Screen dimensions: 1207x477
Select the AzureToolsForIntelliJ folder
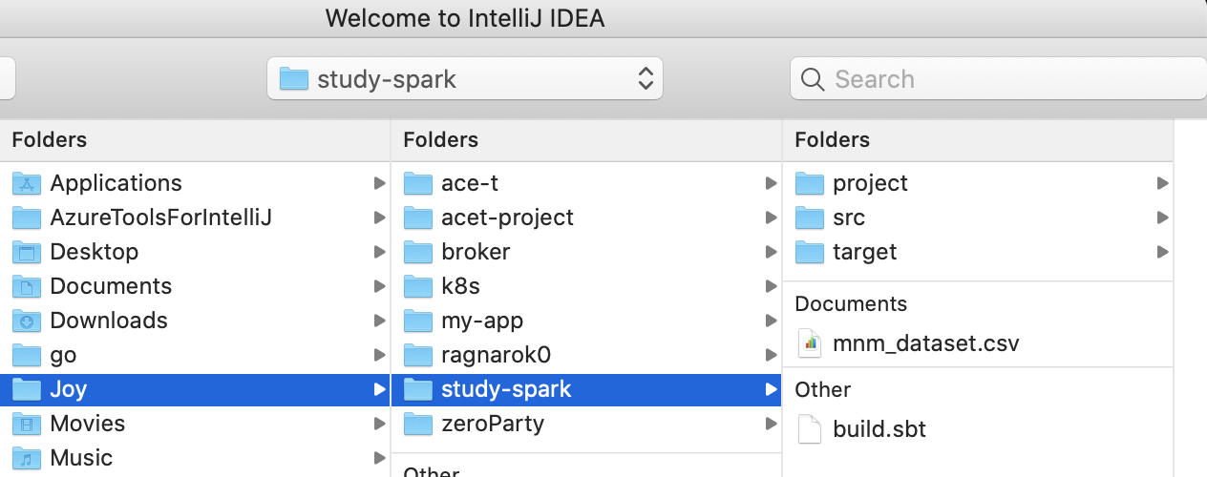tap(195, 218)
